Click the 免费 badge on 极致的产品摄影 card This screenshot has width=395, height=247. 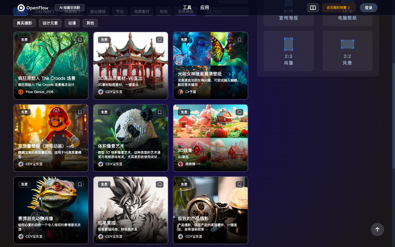[x=184, y=184]
